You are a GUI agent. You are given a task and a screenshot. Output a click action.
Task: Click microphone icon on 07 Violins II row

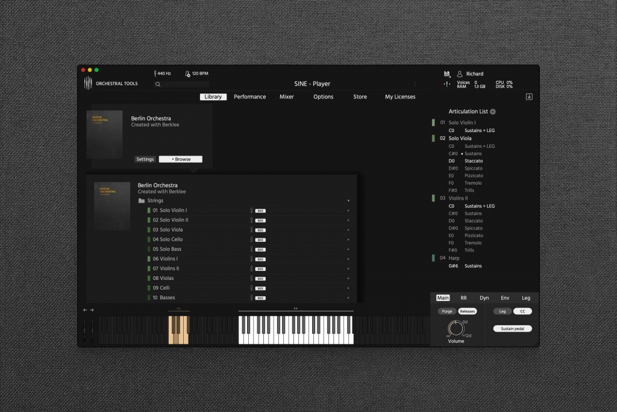point(251,268)
